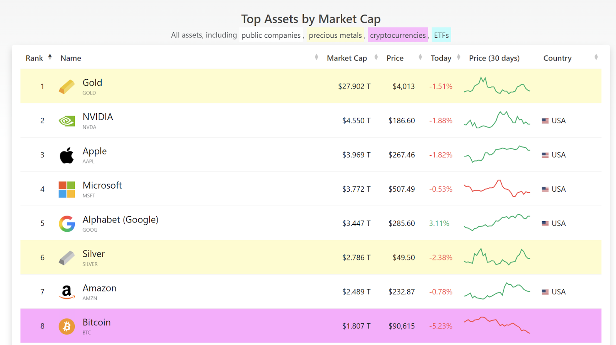
Task: Open the Alphabet (Google) asset page
Action: point(120,220)
